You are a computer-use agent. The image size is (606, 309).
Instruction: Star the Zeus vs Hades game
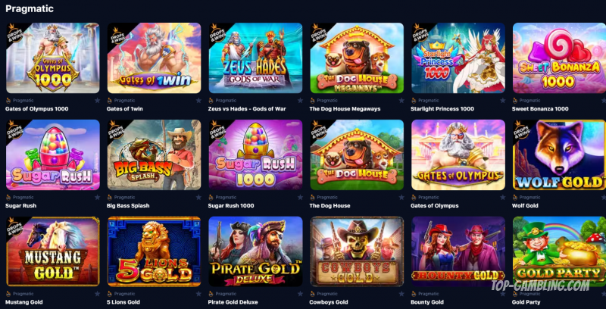(300, 101)
